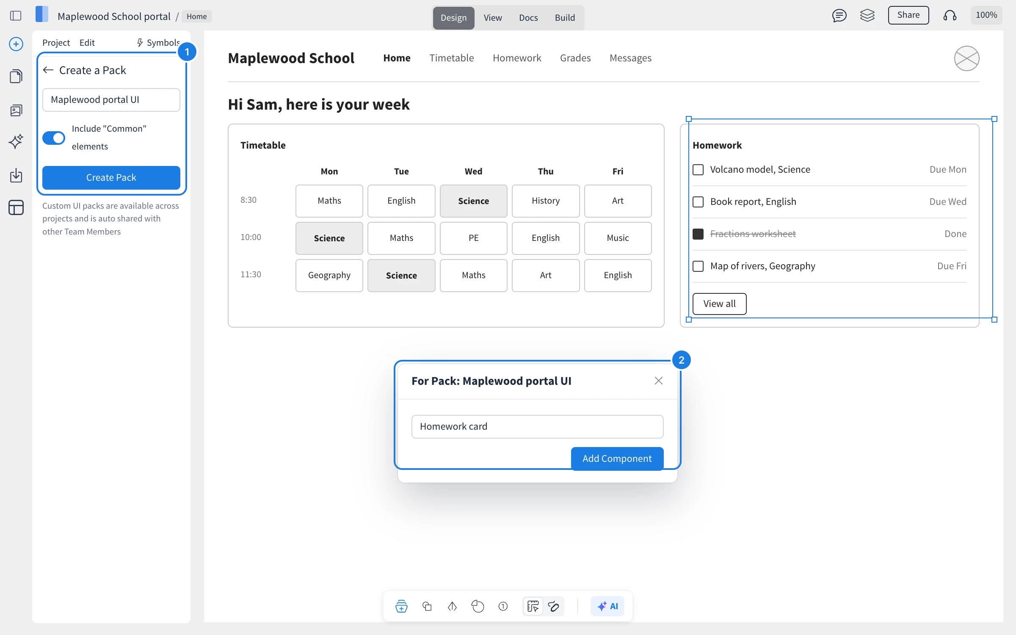Image resolution: width=1016 pixels, height=635 pixels.
Task: Click the Create Pack button
Action: pyautogui.click(x=111, y=177)
